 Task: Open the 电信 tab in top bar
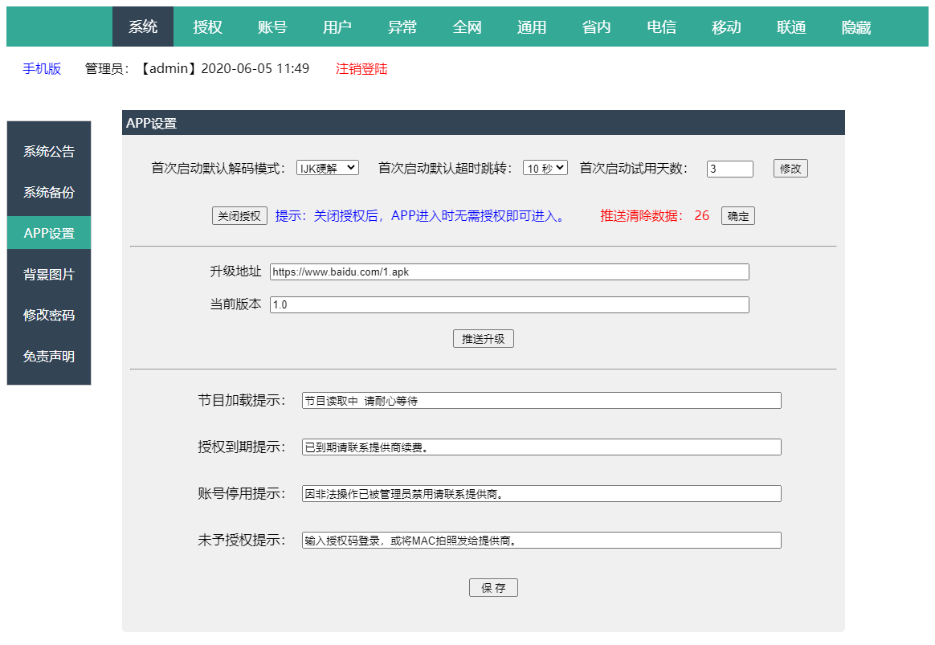661,27
